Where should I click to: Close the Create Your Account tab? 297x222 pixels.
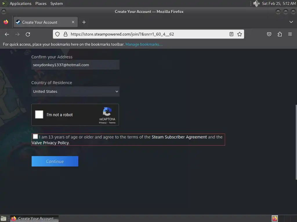pos(73,22)
